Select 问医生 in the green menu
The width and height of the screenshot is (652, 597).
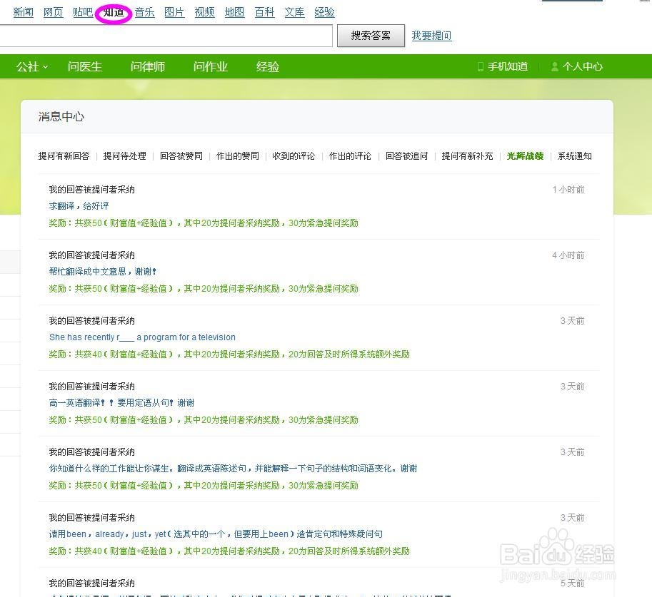[85, 66]
